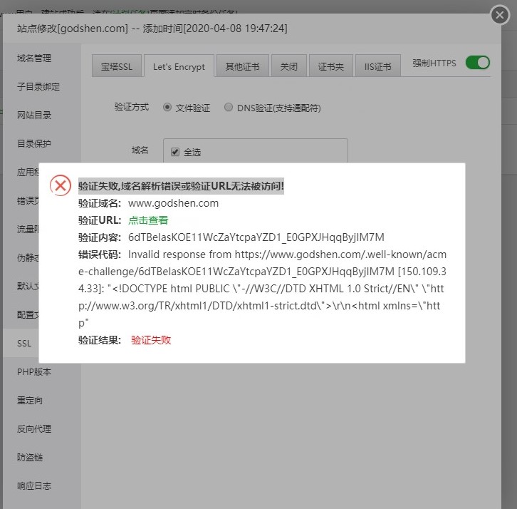517x509 pixels.
Task: Click the www.godshen.com domain text
Action: tap(174, 203)
